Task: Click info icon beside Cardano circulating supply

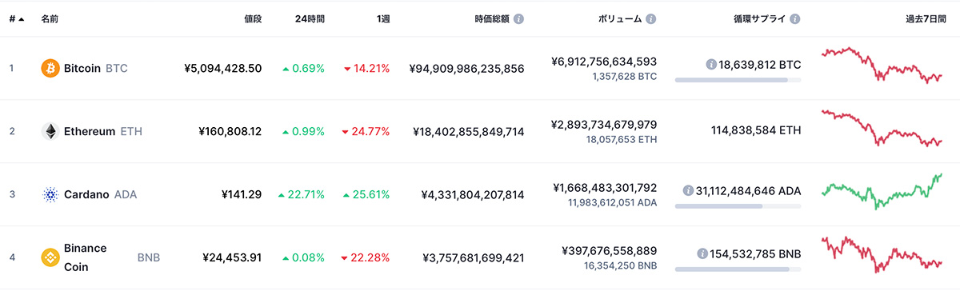Action: pos(688,190)
